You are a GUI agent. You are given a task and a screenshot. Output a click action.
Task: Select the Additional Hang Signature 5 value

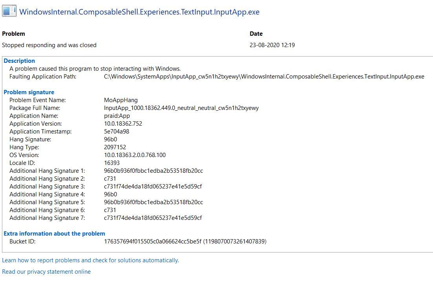coord(153,202)
